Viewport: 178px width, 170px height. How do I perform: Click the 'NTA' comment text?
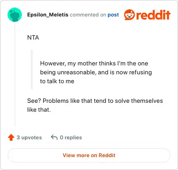pos(33,37)
